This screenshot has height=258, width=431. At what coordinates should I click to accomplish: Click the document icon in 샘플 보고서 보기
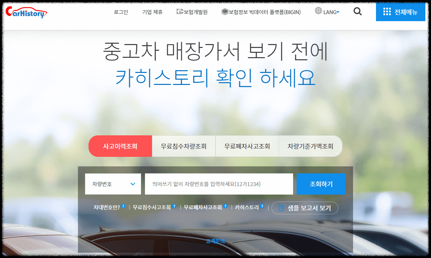pyautogui.click(x=281, y=208)
